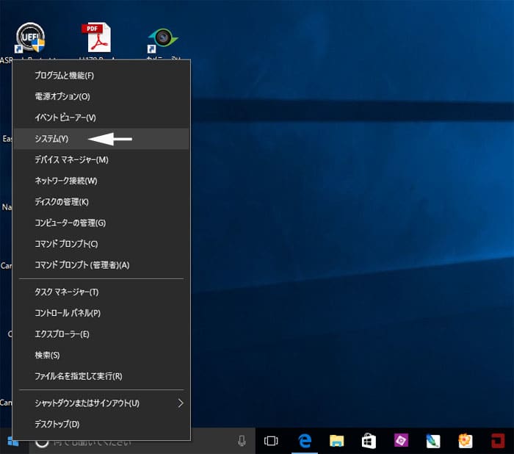Choose コントロール パネル(P) in context menu
Screen dimensions: 514x454
pyautogui.click(x=68, y=313)
